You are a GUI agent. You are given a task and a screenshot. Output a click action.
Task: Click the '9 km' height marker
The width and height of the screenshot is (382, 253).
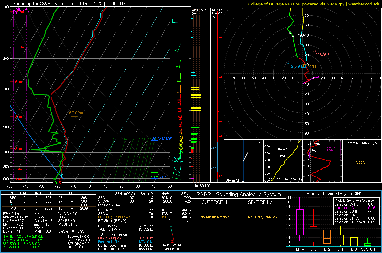18,81
